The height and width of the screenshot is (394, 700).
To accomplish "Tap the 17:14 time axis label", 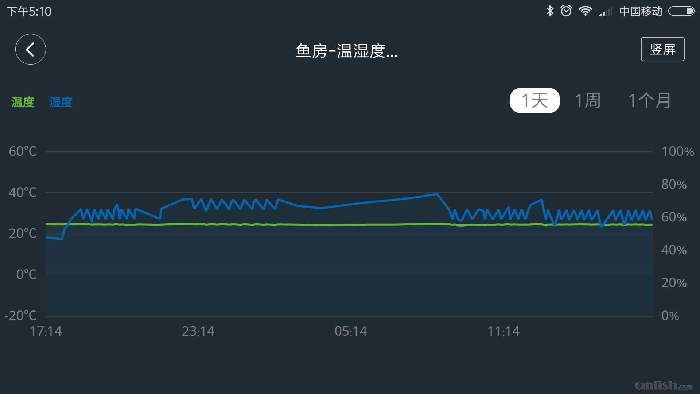I will click(46, 331).
